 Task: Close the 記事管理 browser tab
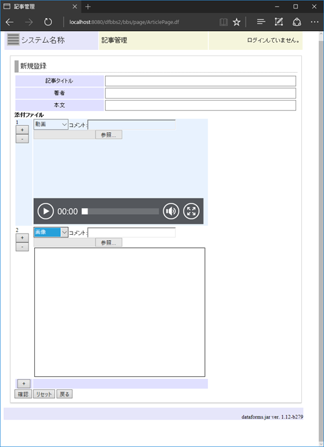(75, 6)
